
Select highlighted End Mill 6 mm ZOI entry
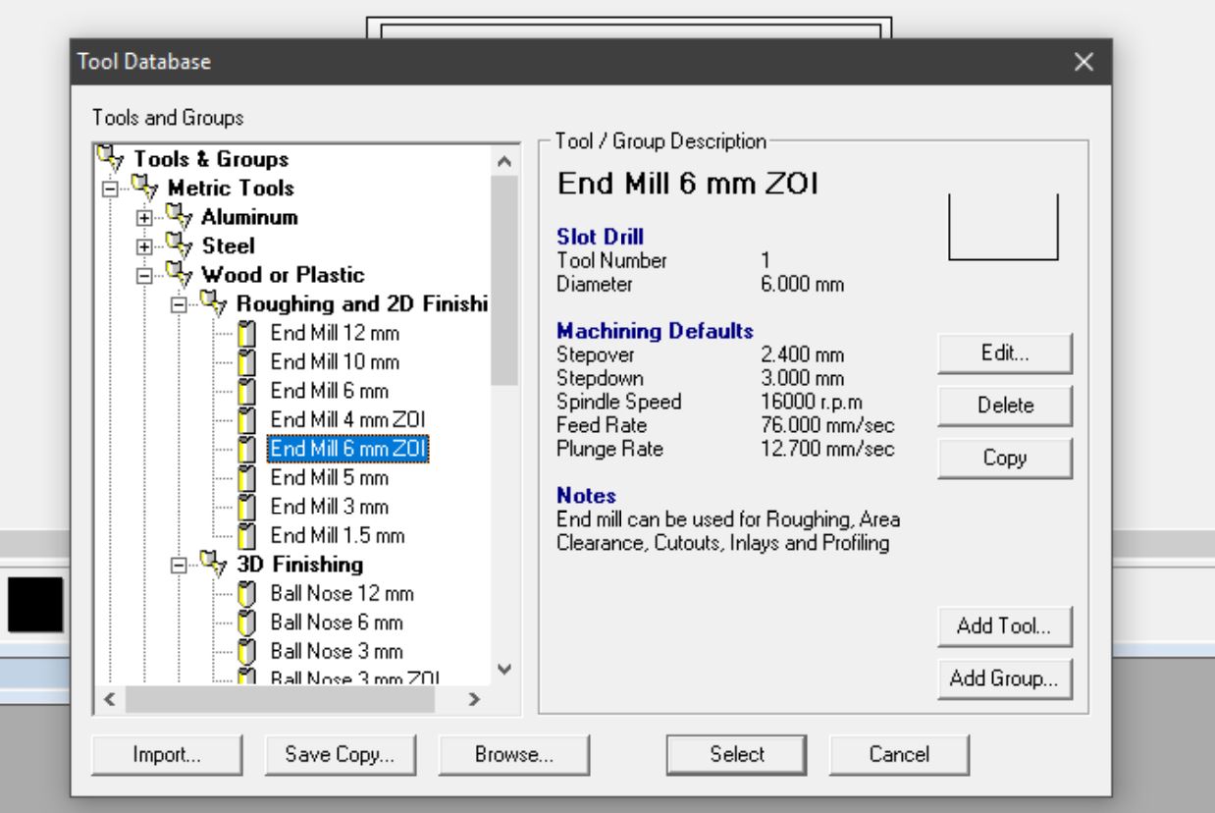click(348, 449)
